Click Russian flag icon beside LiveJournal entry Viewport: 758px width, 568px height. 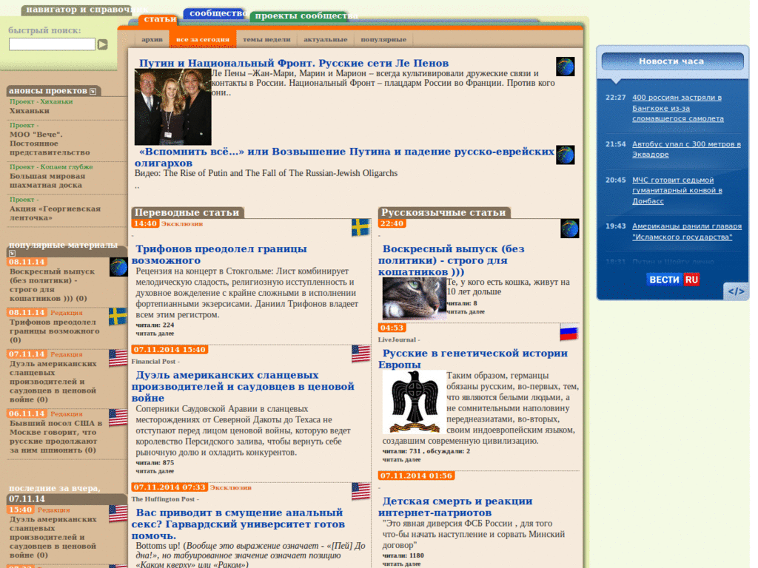click(x=569, y=333)
